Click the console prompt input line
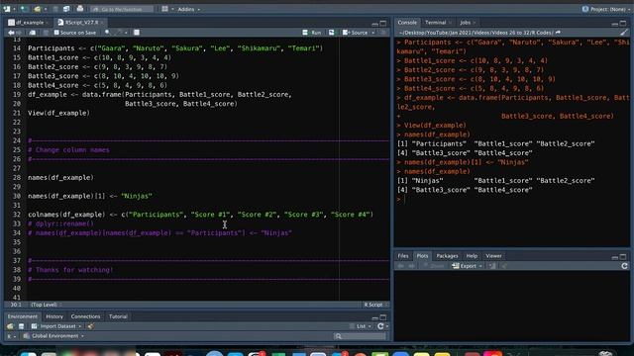Screen dimensions: 634x356 point(511,200)
